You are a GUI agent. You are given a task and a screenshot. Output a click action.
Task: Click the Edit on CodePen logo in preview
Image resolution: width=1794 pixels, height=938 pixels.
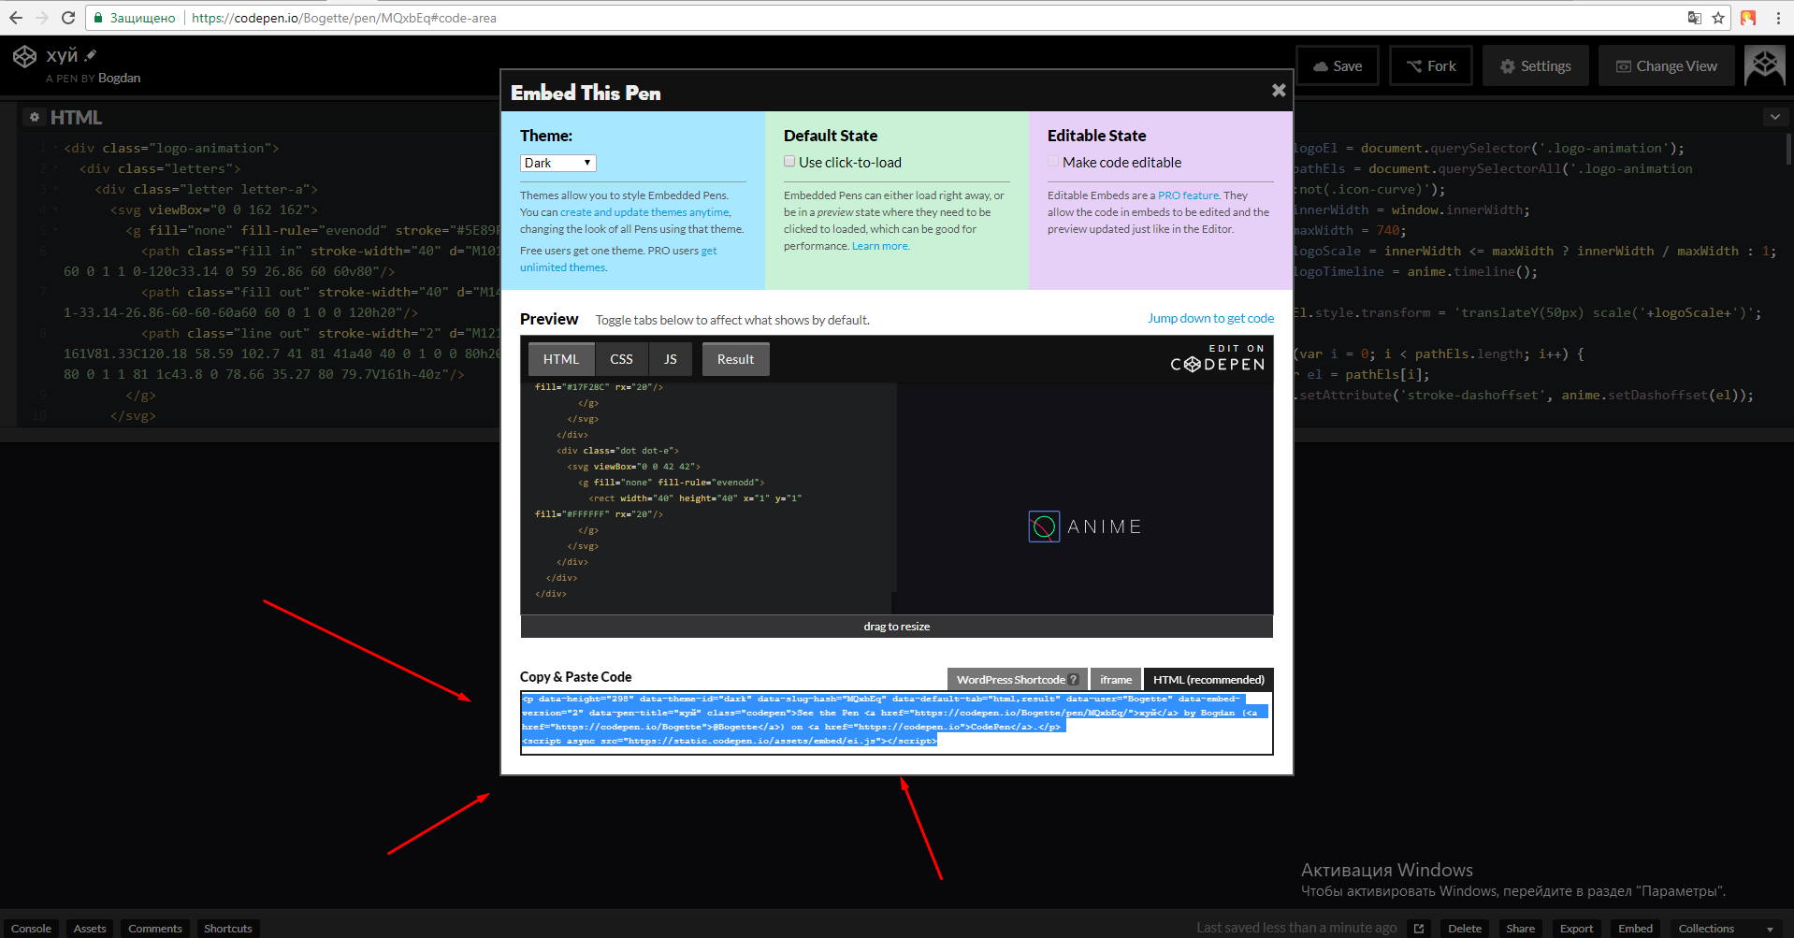coord(1218,358)
